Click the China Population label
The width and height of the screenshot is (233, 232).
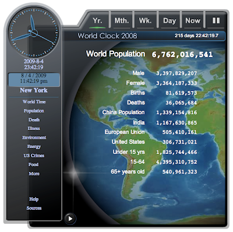pyautogui.click(x=123, y=113)
